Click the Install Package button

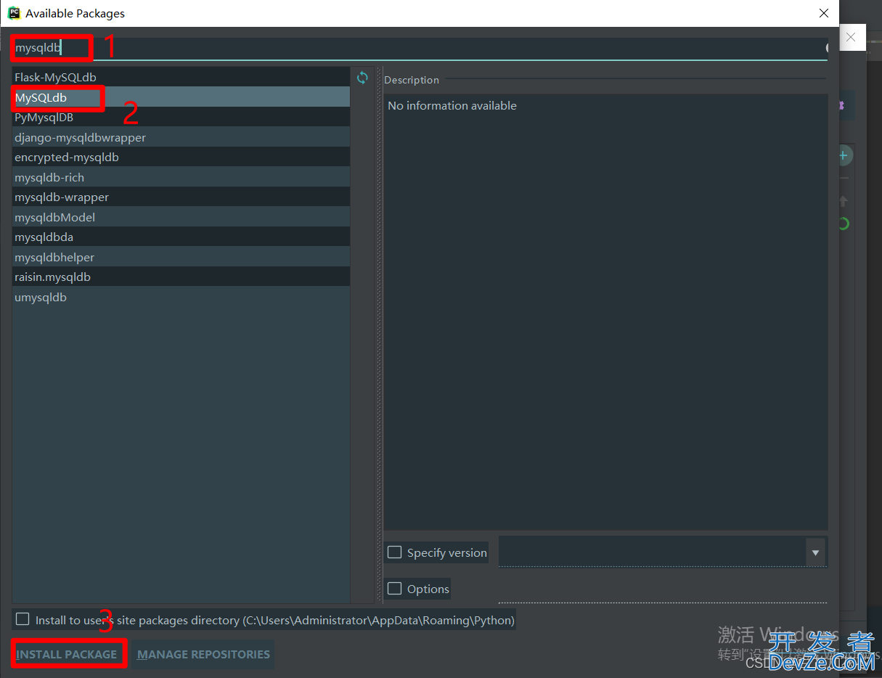(x=67, y=654)
